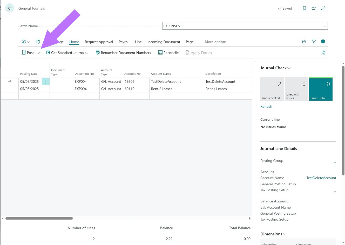Click the pin icon on the action bar
The width and height of the screenshot is (345, 245).
(x=323, y=52)
